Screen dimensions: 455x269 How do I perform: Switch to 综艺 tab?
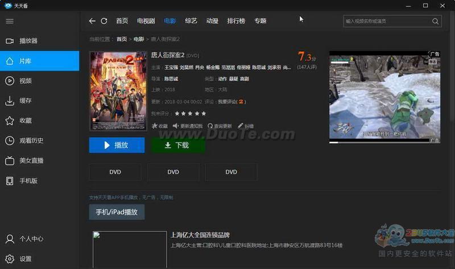coord(191,21)
